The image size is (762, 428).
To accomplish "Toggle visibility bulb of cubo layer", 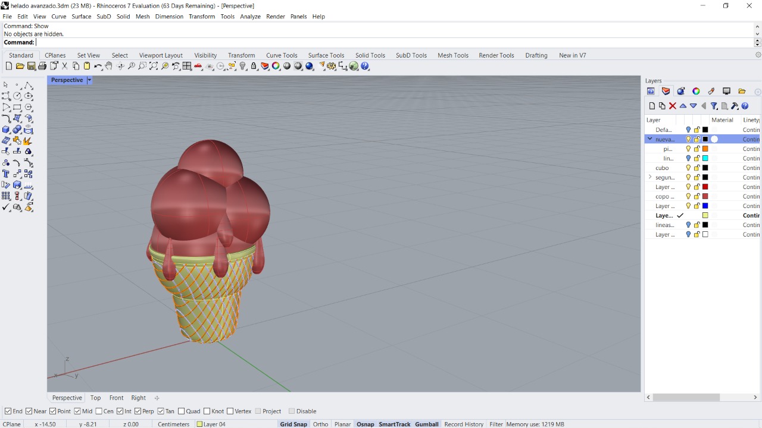I will point(688,168).
